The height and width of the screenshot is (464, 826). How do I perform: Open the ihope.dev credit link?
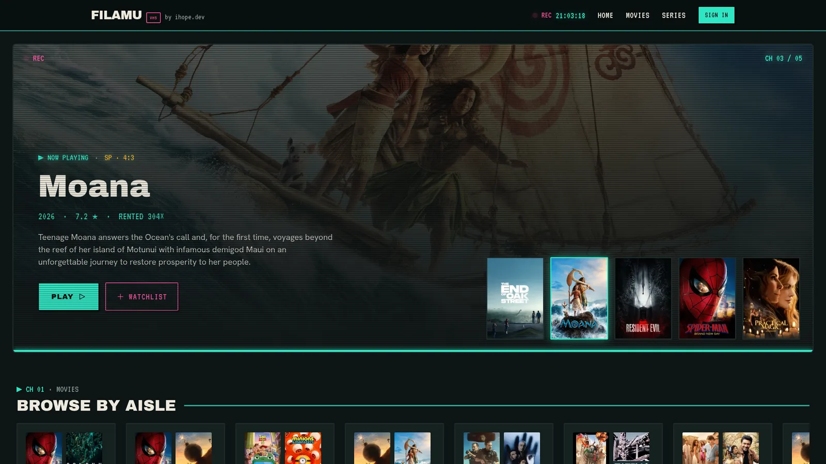(x=185, y=17)
